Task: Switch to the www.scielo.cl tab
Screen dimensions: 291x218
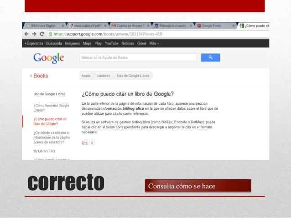Action: coord(88,26)
